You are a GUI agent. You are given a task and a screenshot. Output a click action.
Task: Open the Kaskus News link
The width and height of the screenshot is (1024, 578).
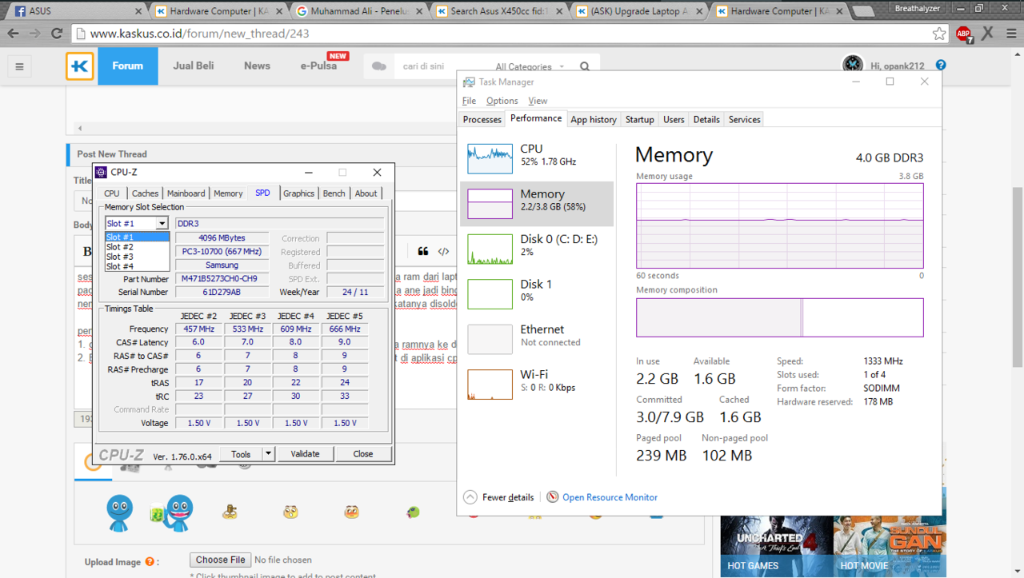click(x=257, y=66)
